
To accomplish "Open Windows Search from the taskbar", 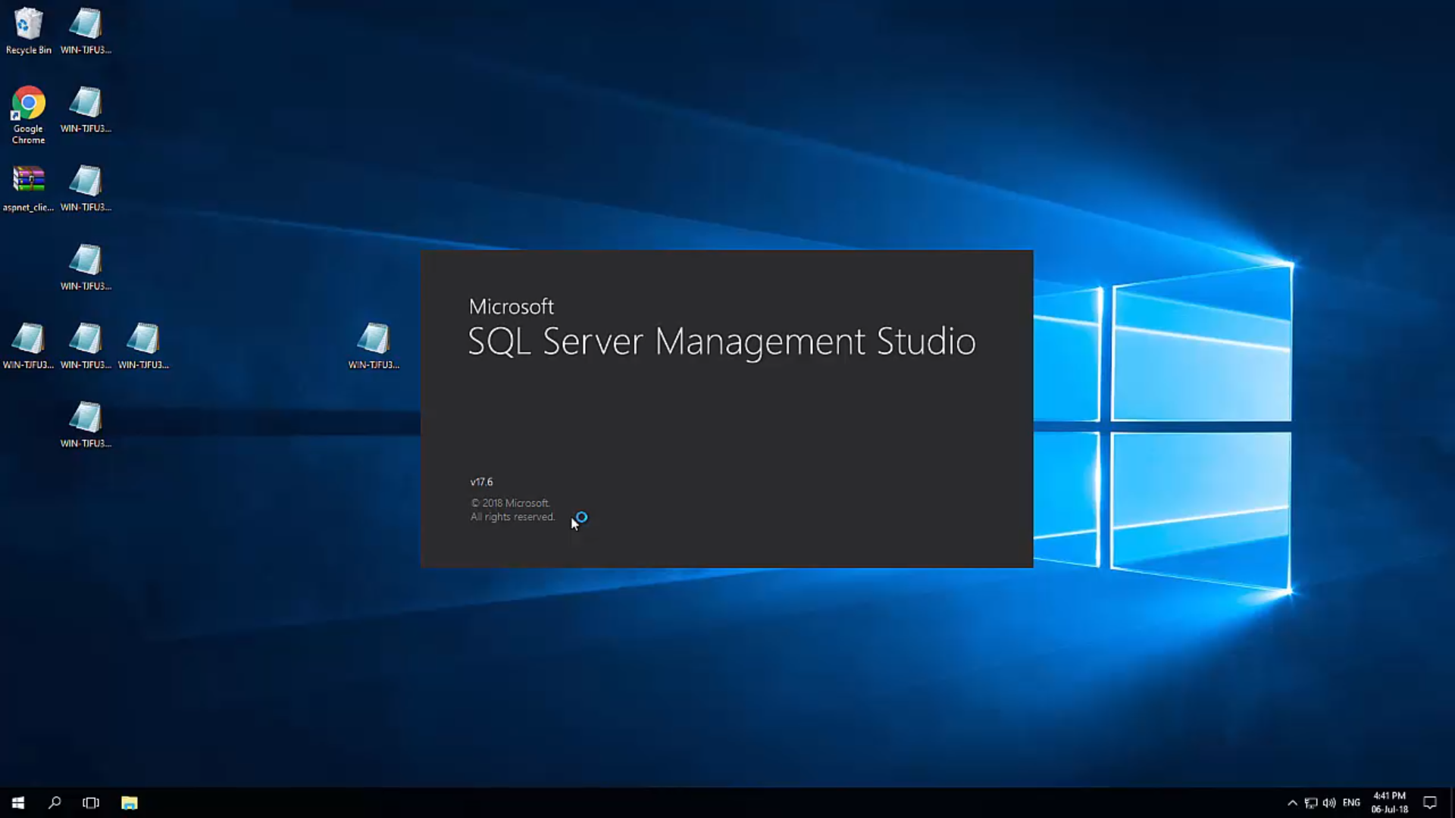I will point(54,802).
